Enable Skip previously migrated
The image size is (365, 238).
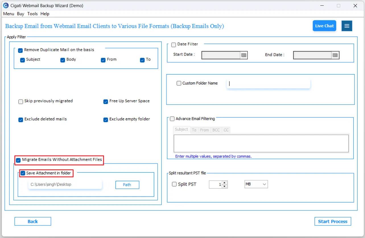[x=21, y=102]
